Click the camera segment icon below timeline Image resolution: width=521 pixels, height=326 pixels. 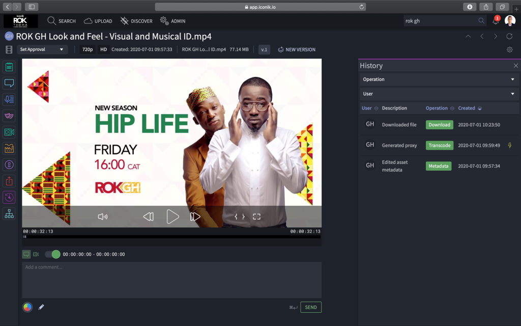[36, 254]
